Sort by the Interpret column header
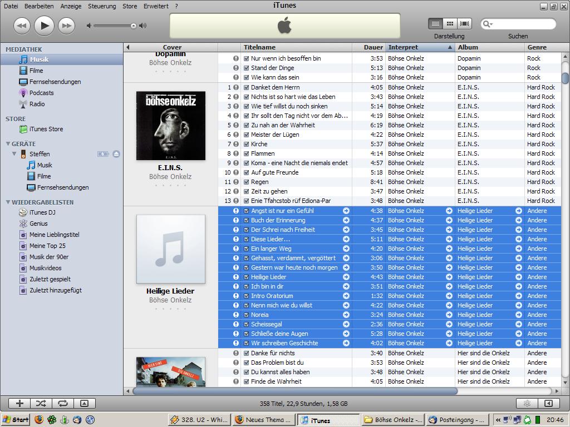This screenshot has width=570, height=427. (420, 47)
